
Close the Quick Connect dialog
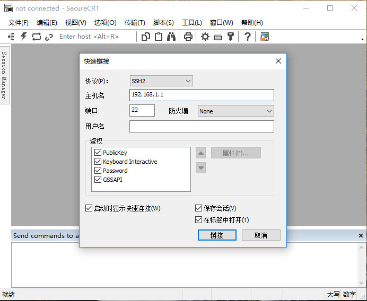[278, 61]
